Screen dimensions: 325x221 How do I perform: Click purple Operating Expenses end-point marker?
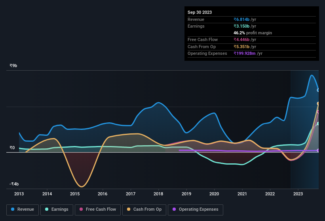point(318,150)
